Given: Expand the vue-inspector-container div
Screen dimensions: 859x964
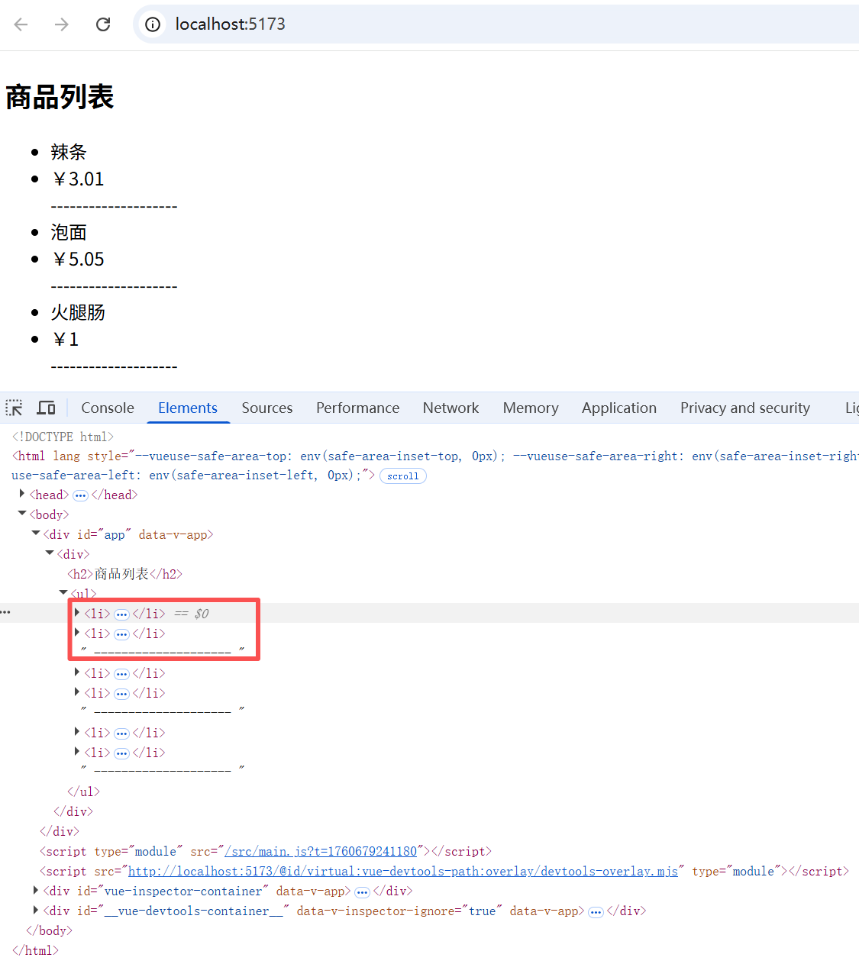Looking at the screenshot, I should [x=36, y=890].
